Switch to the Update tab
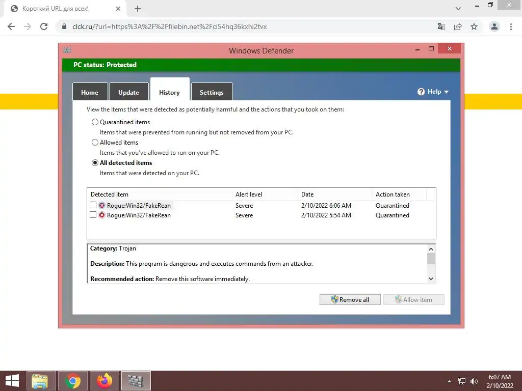 (x=129, y=92)
